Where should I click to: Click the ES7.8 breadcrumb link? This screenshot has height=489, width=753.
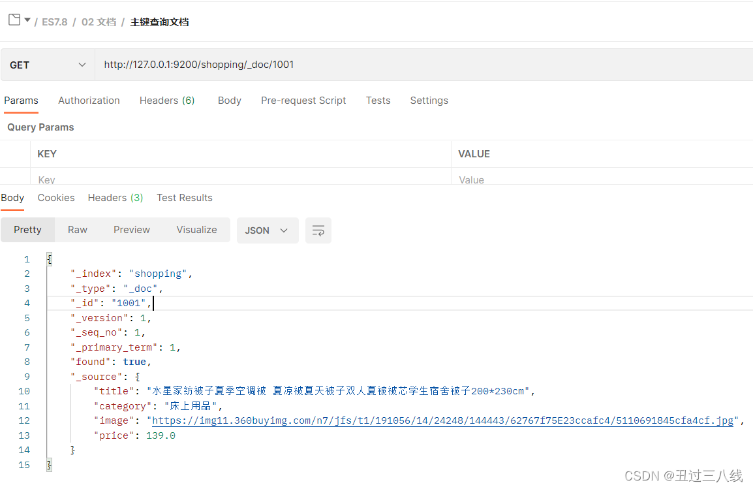coord(54,22)
